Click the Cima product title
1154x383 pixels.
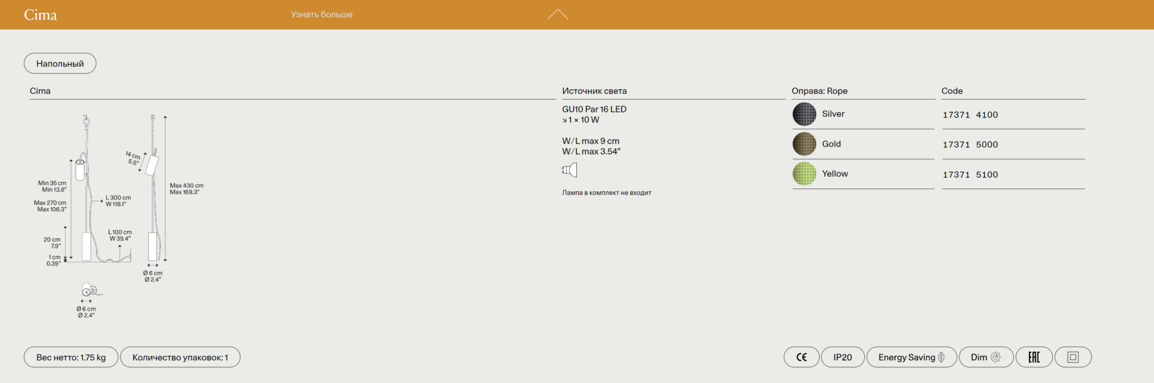(x=40, y=15)
